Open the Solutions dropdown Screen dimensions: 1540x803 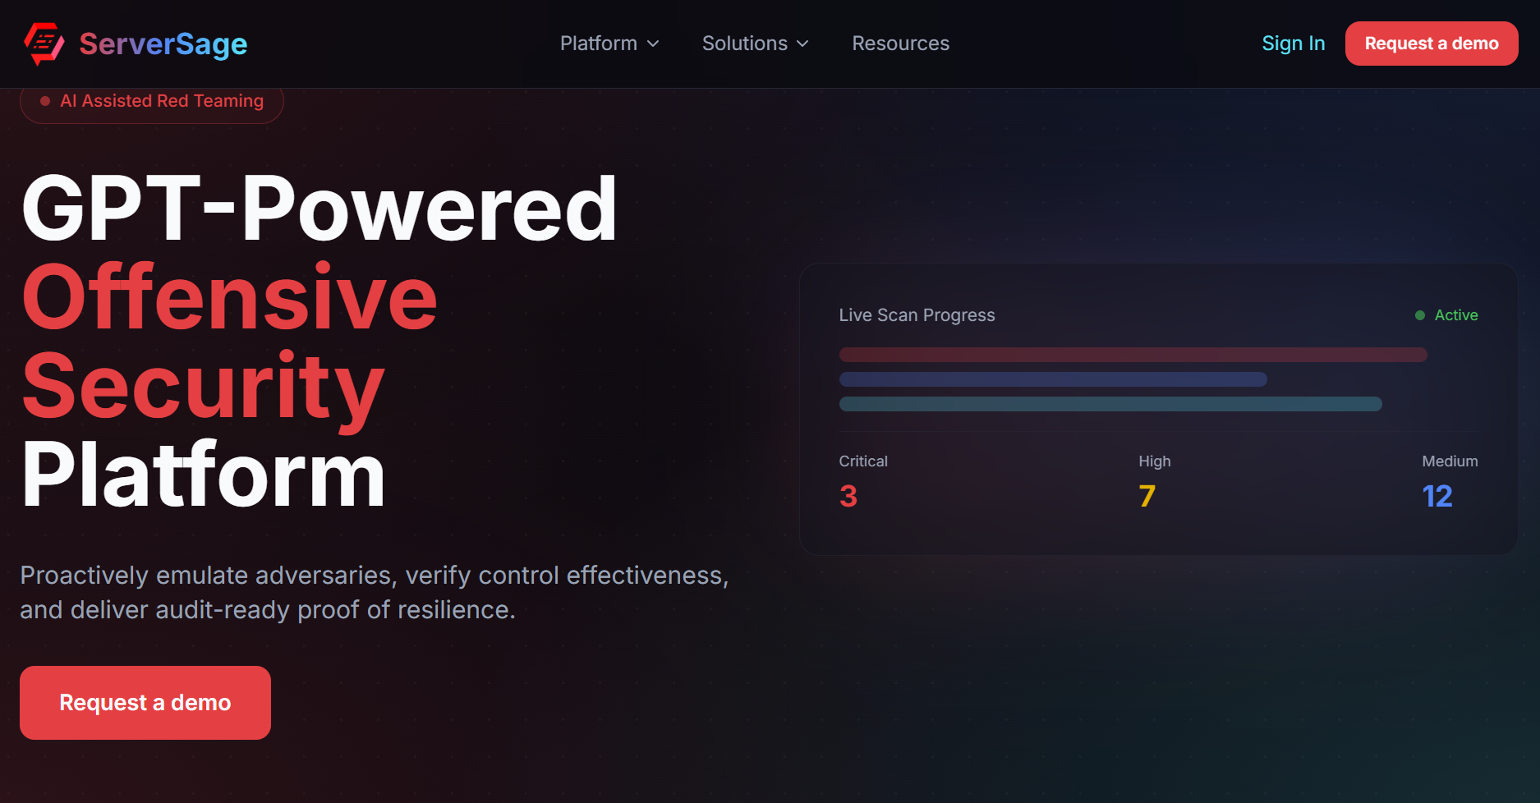click(745, 44)
